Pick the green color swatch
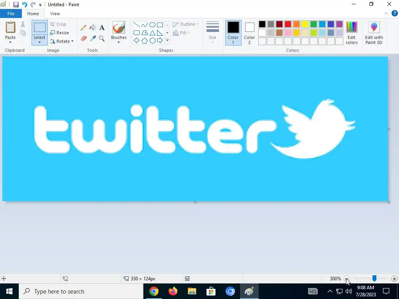This screenshot has height=299, width=399. pos(314,24)
